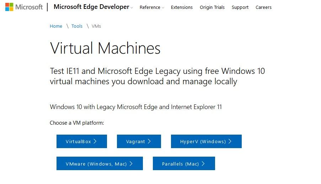Click the arrow icon on Vagrant button
This screenshot has width=321, height=184.
coord(149,141)
